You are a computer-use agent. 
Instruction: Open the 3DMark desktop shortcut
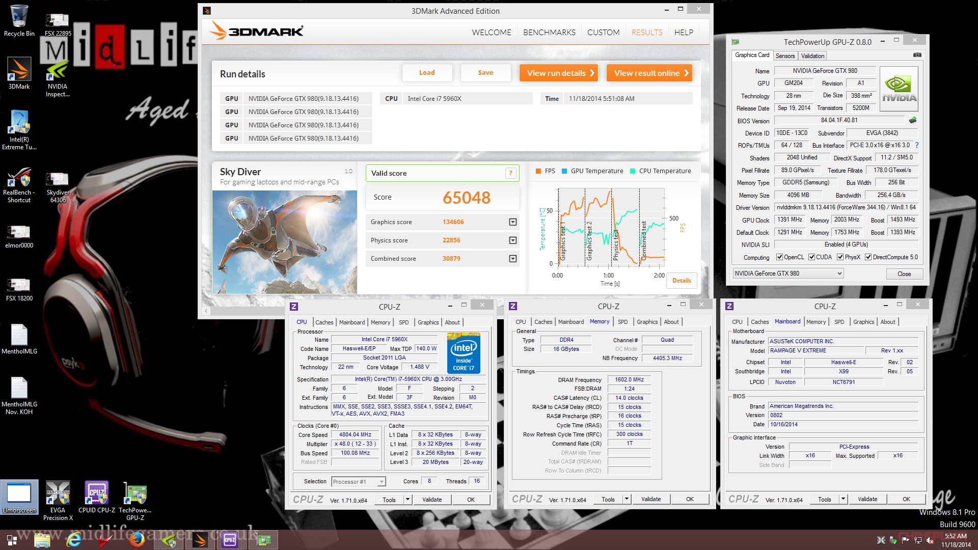coord(19,73)
